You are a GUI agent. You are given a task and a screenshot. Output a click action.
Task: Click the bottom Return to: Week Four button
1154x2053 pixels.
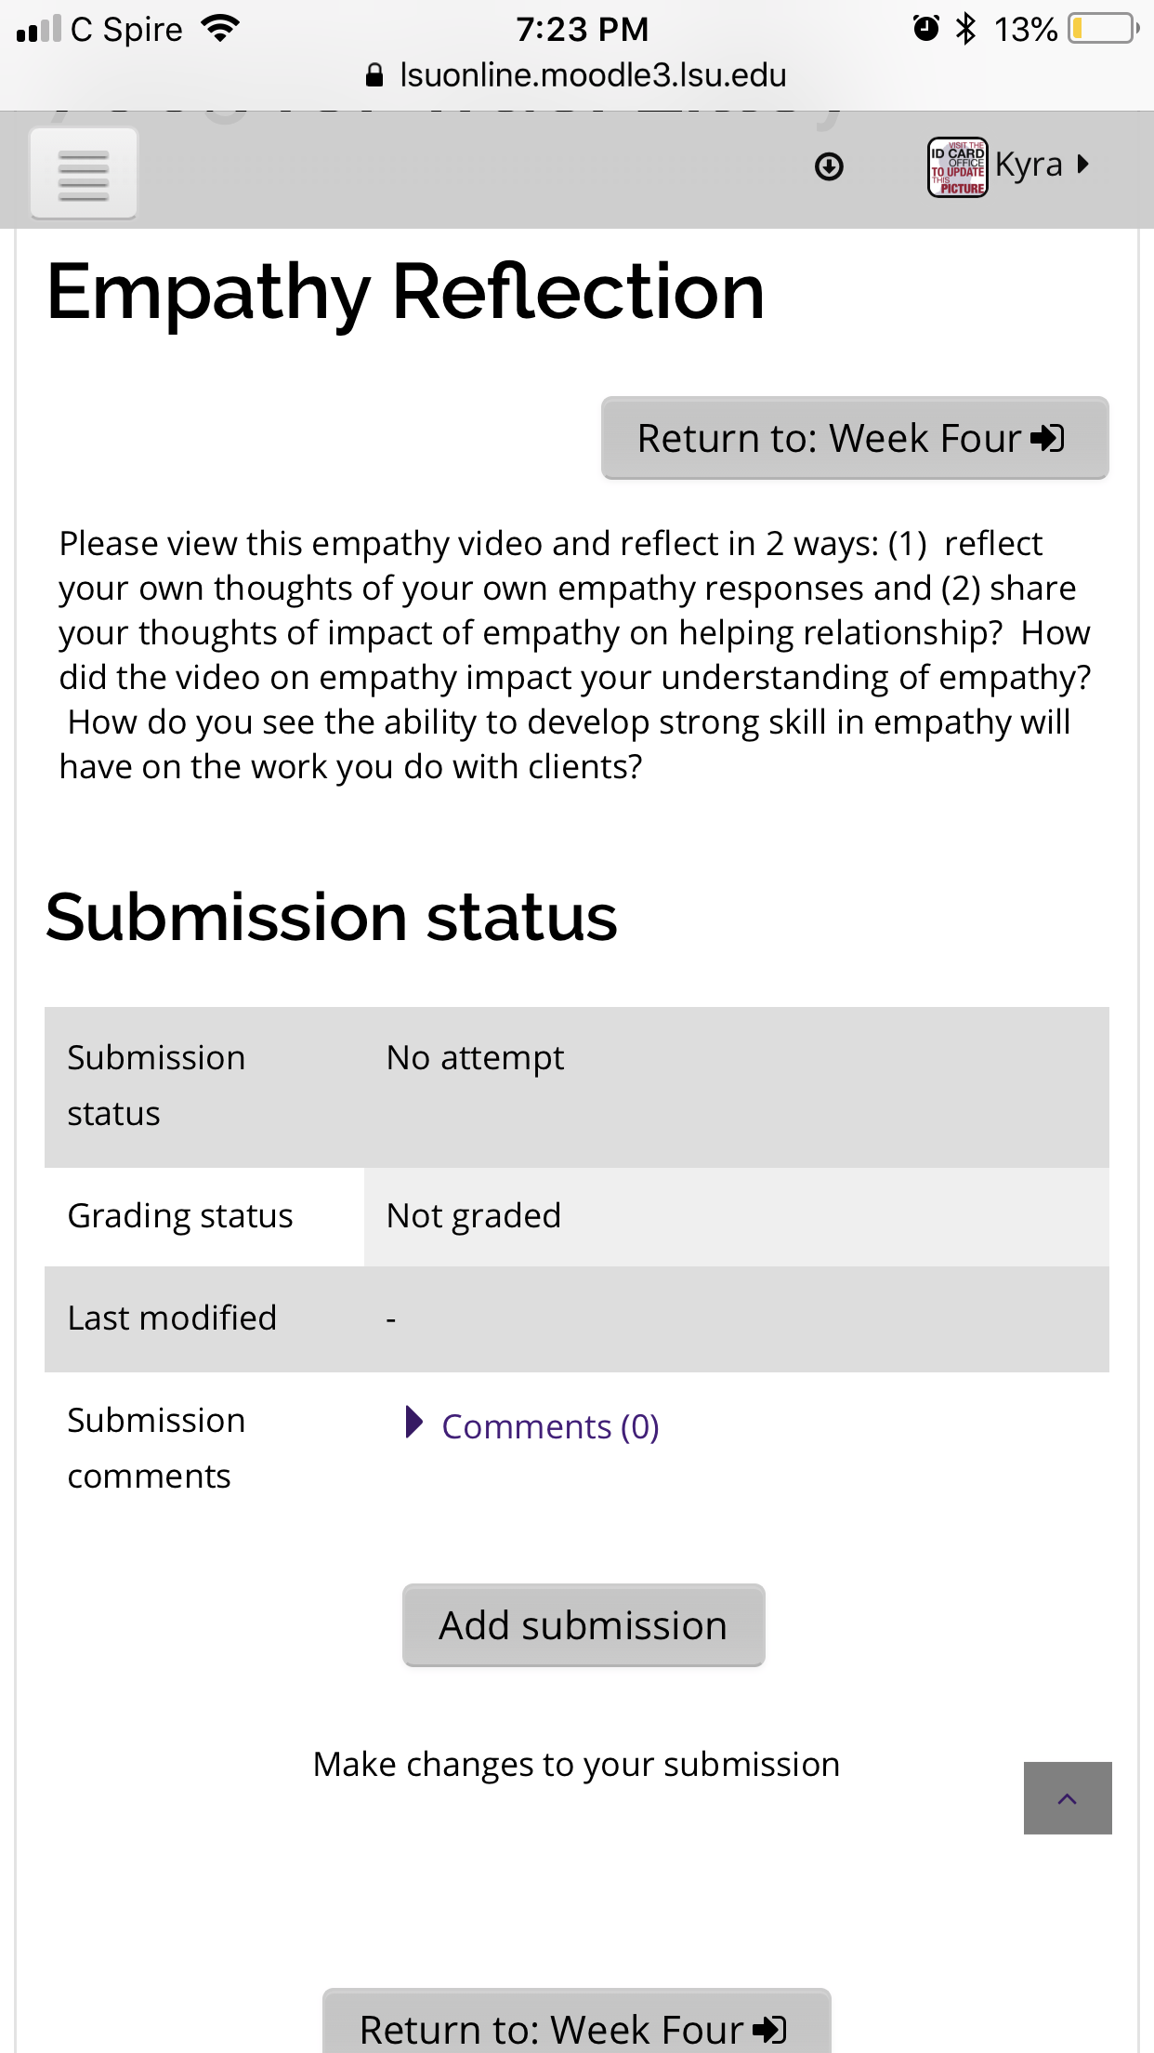coord(576,2022)
